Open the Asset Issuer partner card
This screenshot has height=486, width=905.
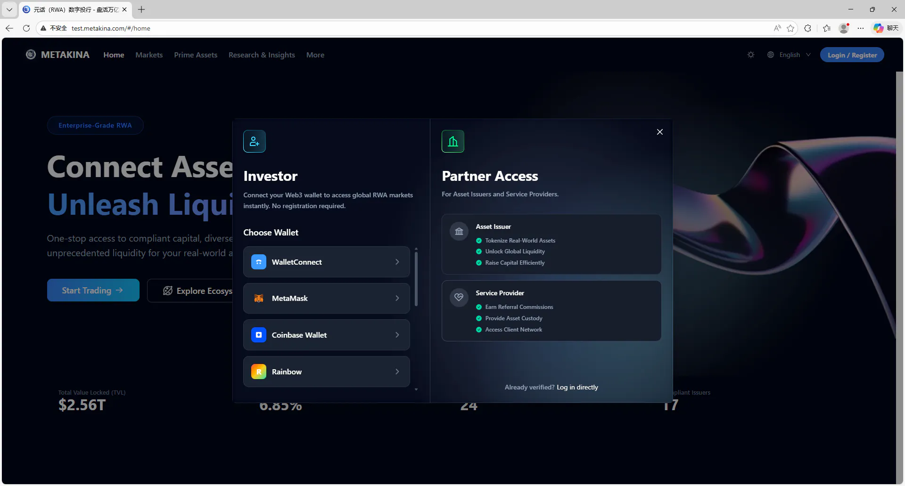[x=551, y=244]
